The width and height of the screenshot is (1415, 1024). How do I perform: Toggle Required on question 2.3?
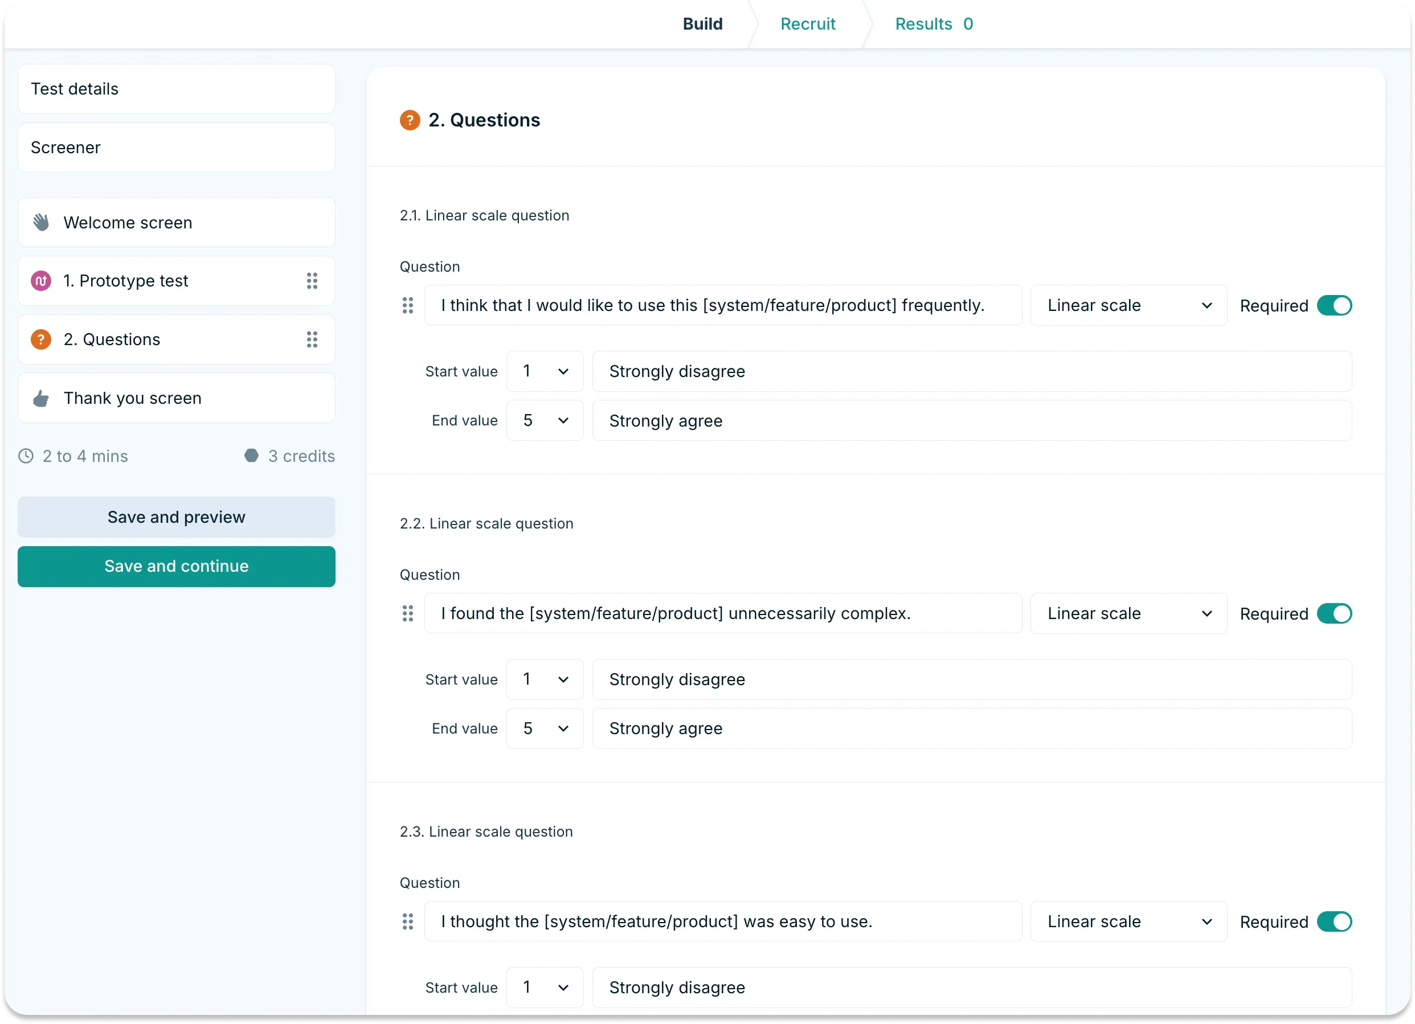pyautogui.click(x=1334, y=921)
